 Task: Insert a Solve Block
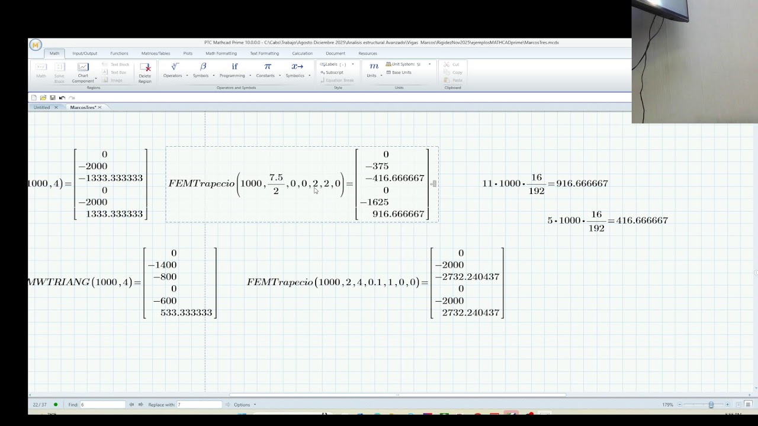click(59, 73)
